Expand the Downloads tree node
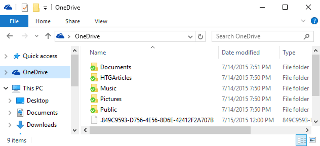Viewport: 320px width, 146px height. [10, 125]
